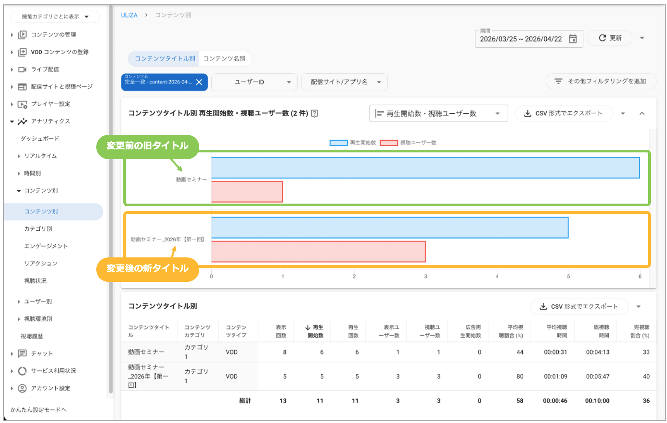Viewport: 667px width, 423px height.
Task: Click the 動画セミナー_2026年【第一回】 table row title
Action: tap(148, 376)
